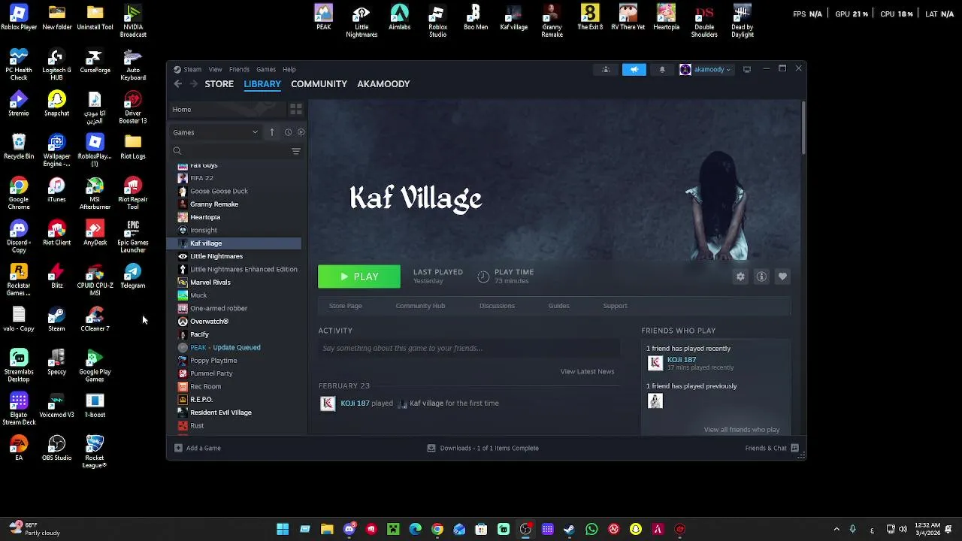This screenshot has width=962, height=541.
Task: Click View Latest News
Action: 587,371
